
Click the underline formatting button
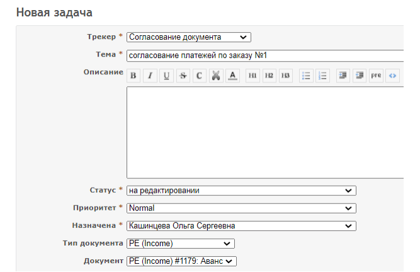[166, 76]
